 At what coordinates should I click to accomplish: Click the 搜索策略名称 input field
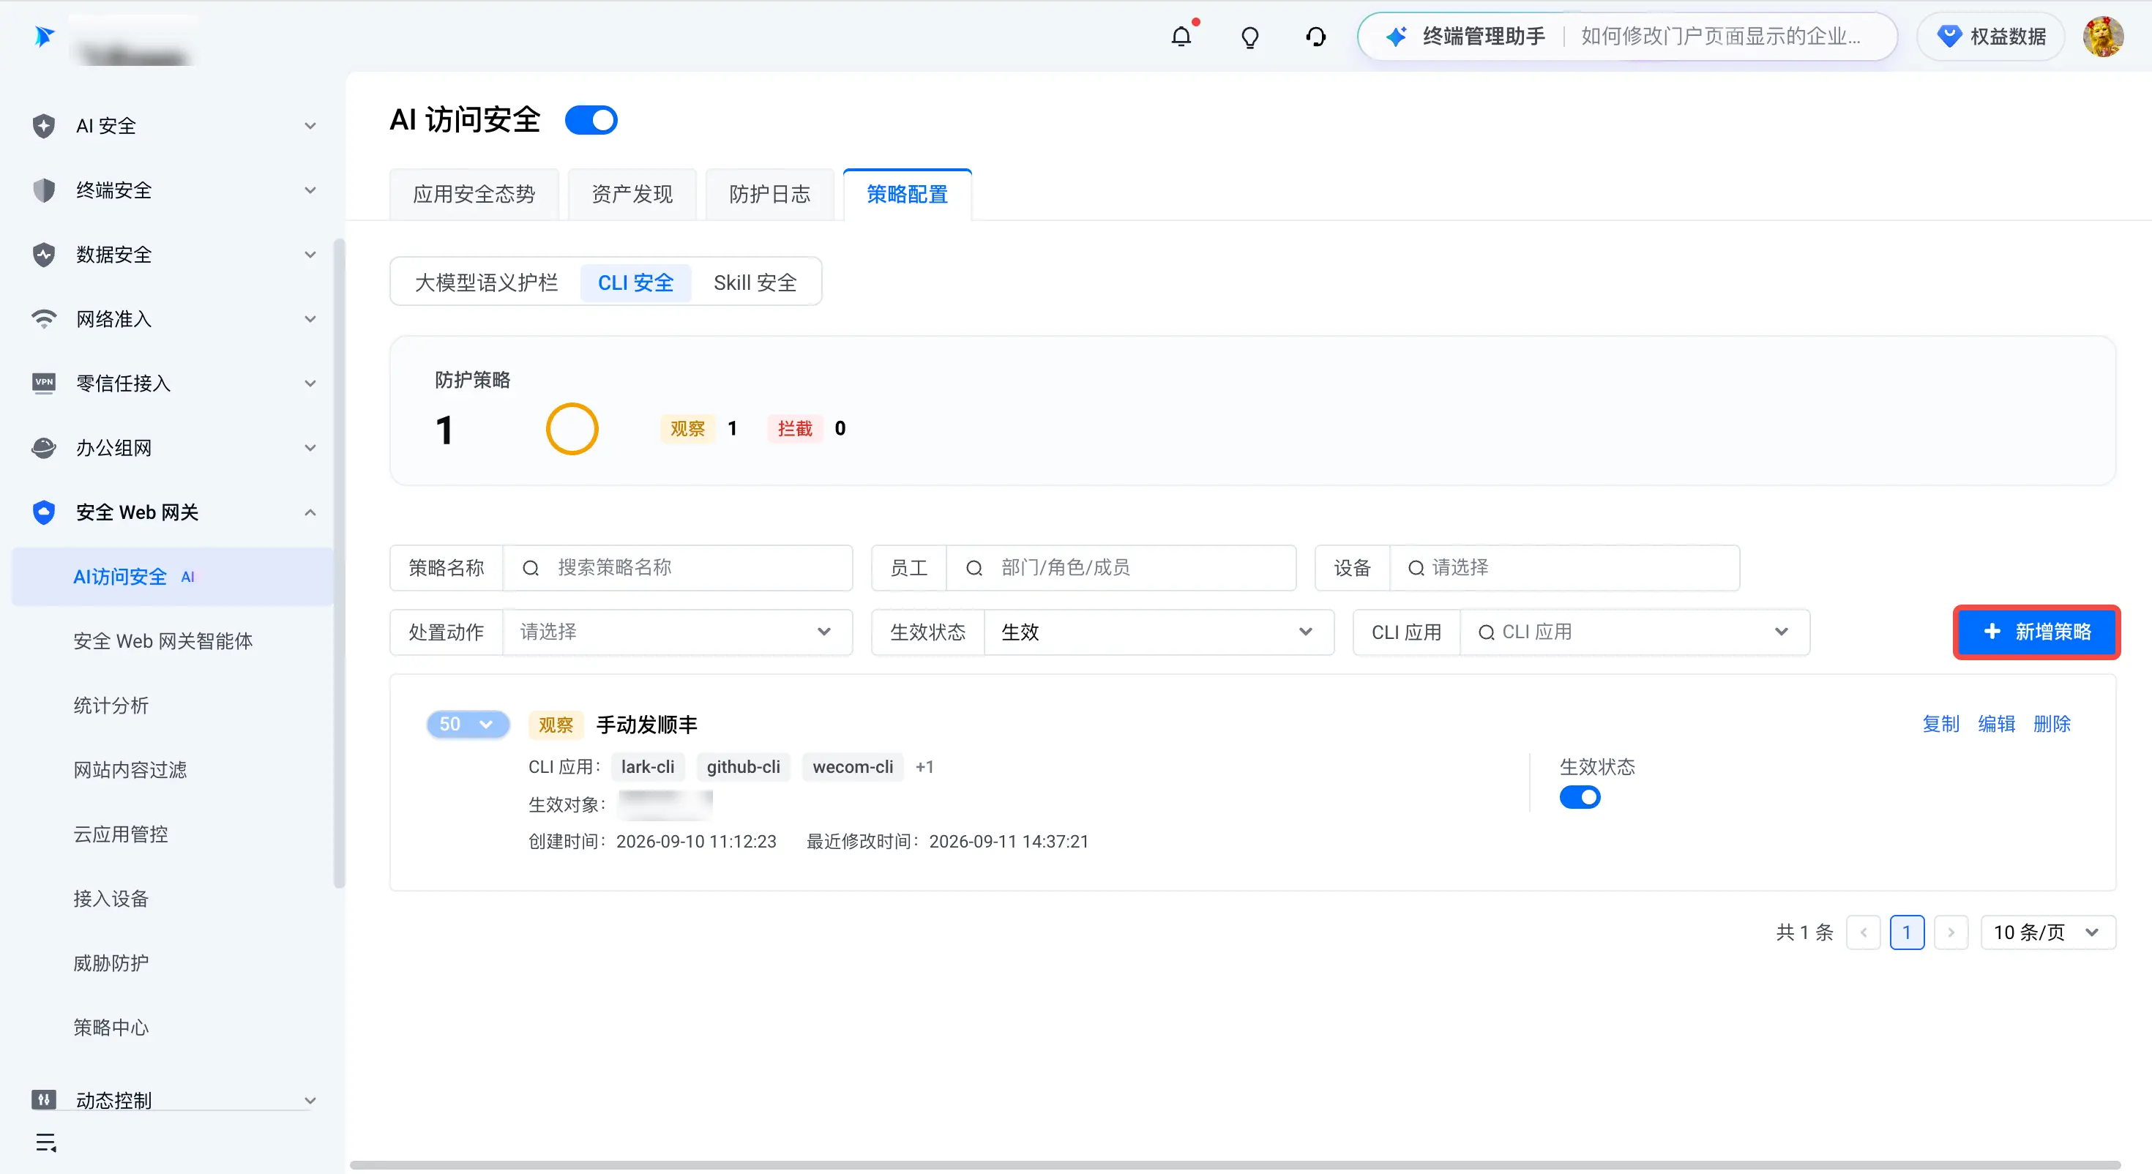pyautogui.click(x=676, y=567)
